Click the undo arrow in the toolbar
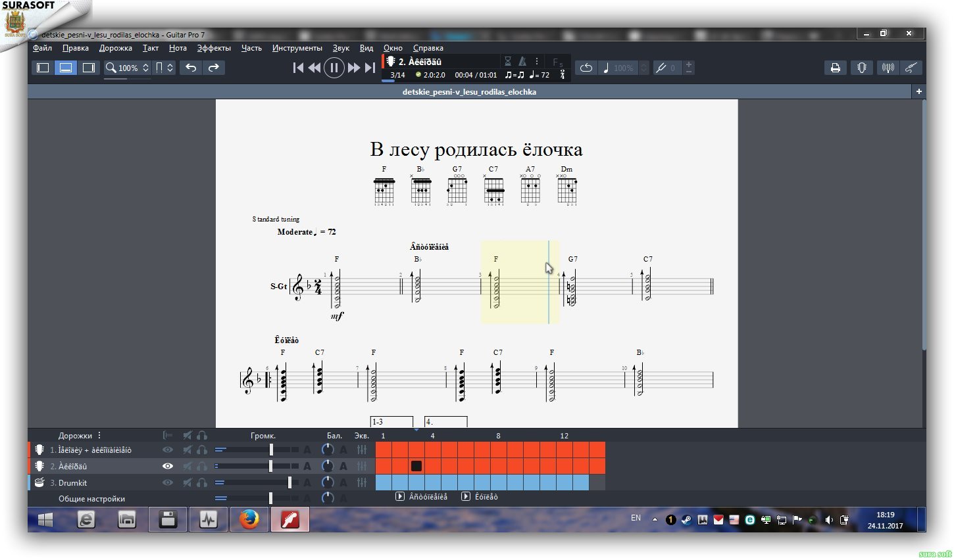 [x=191, y=68]
